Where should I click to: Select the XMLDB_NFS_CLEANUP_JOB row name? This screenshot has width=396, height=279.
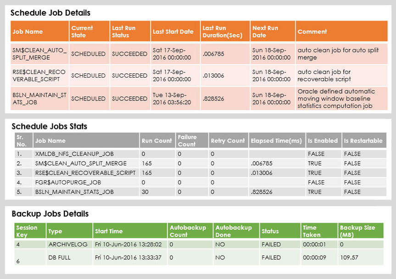(74, 154)
